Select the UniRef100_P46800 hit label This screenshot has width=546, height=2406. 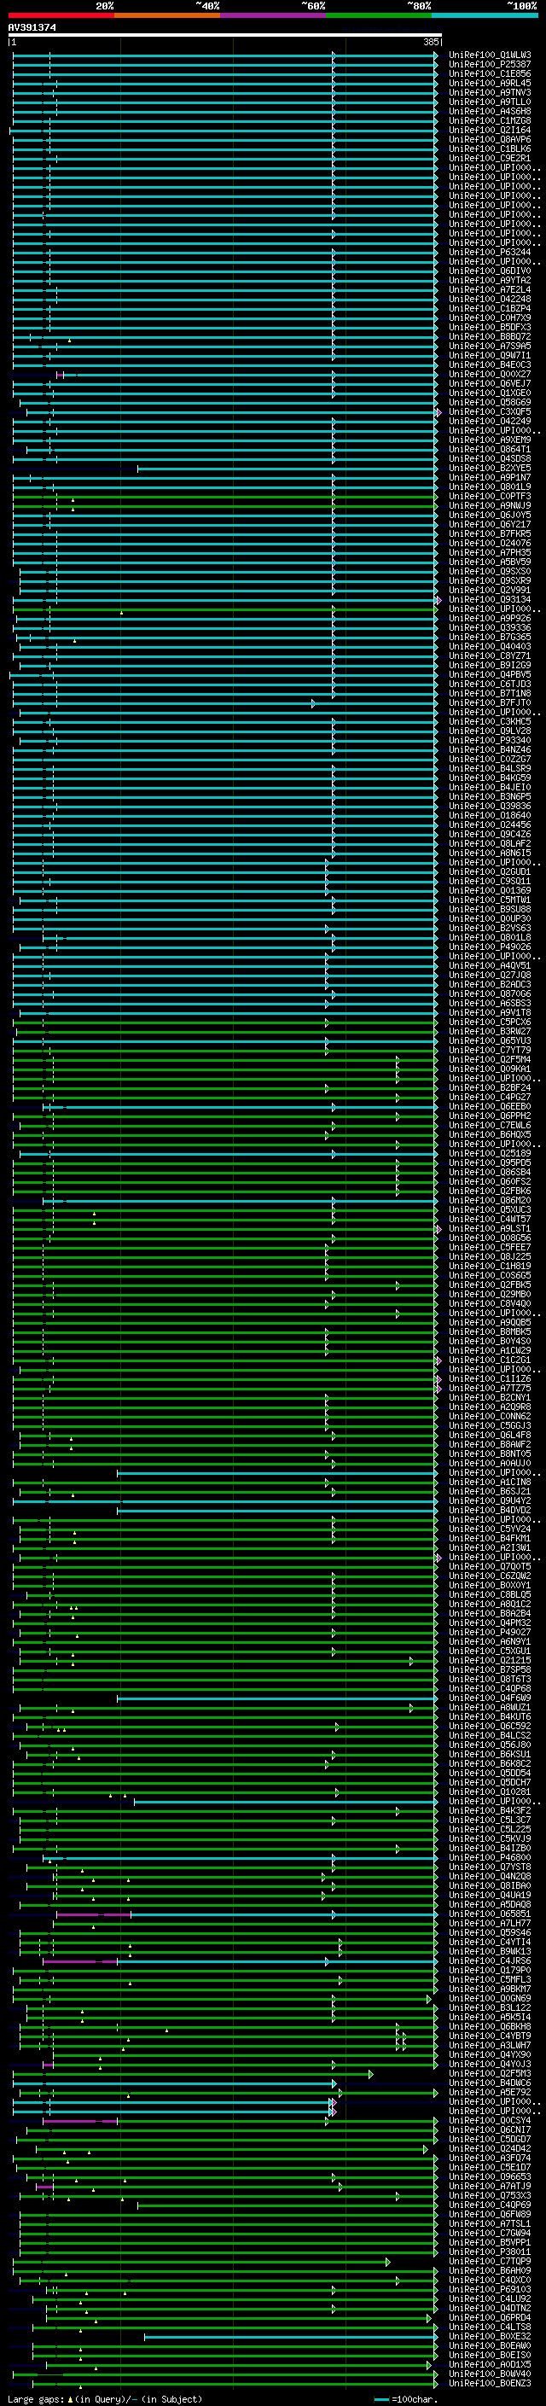coord(490,1858)
